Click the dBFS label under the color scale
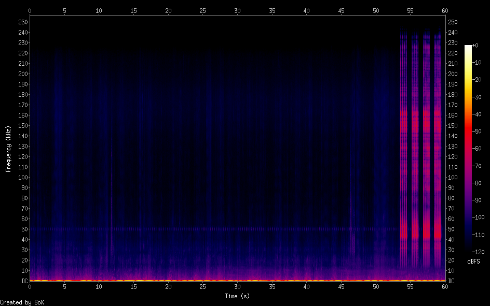This screenshot has width=490, height=306. coord(474,261)
